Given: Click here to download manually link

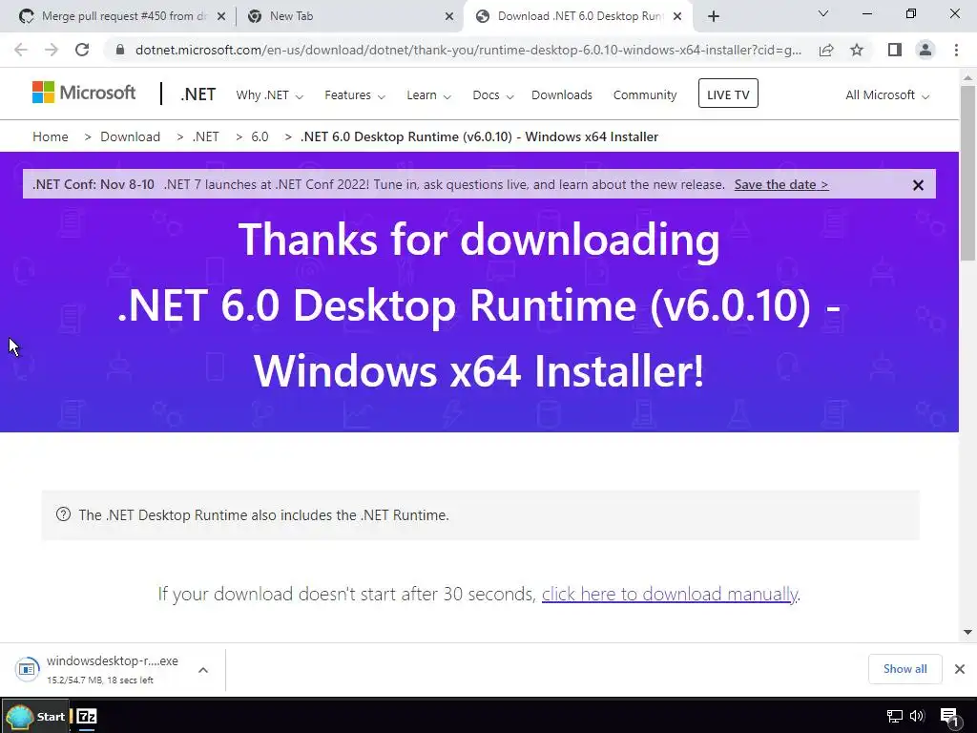Looking at the screenshot, I should click(669, 594).
